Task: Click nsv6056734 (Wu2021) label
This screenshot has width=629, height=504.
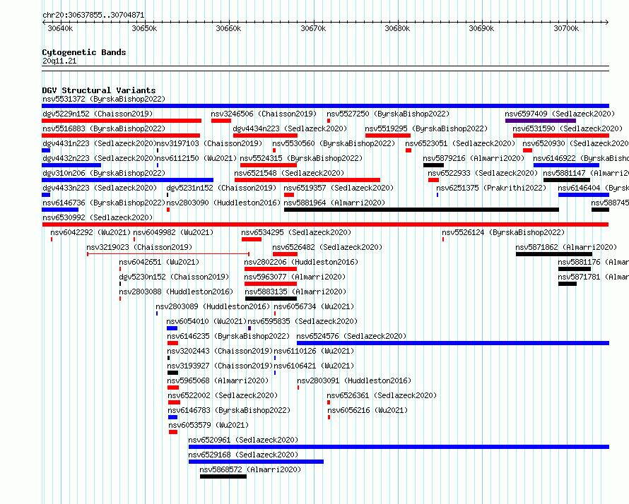Action: [x=314, y=306]
